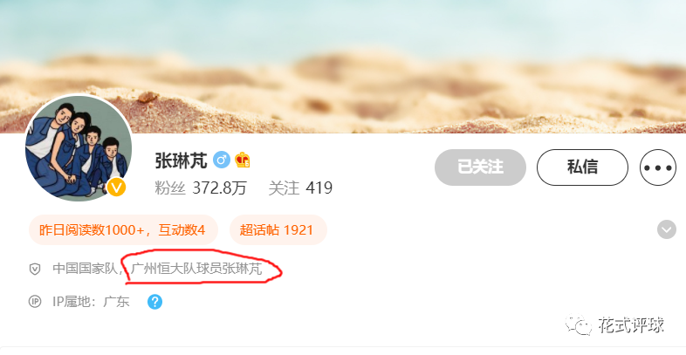Open the 关注 419 following list
The image size is (686, 355).
[x=300, y=188]
